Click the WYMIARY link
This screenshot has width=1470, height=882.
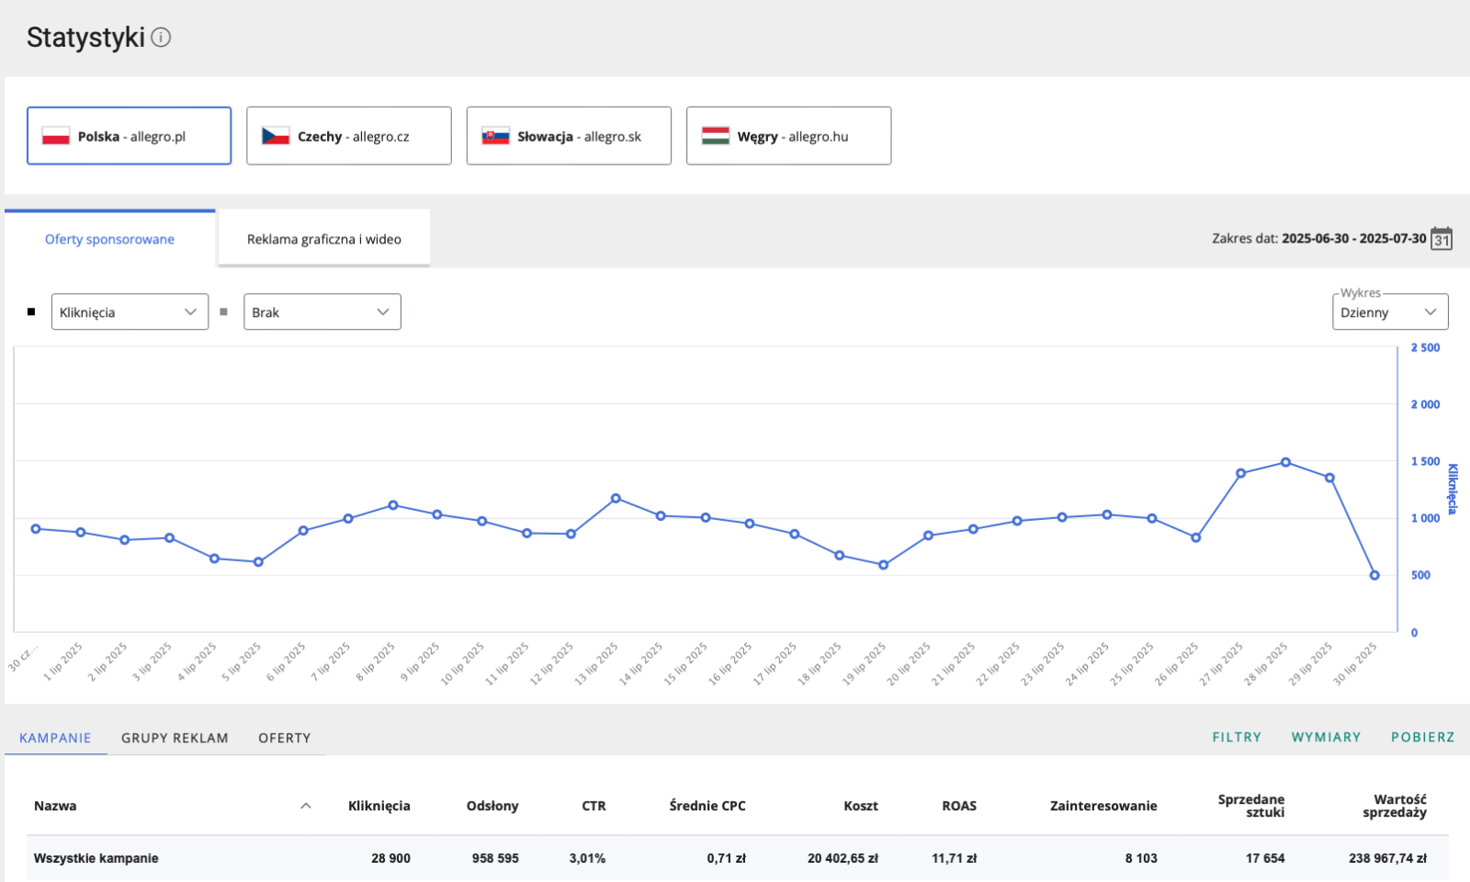[x=1326, y=737]
